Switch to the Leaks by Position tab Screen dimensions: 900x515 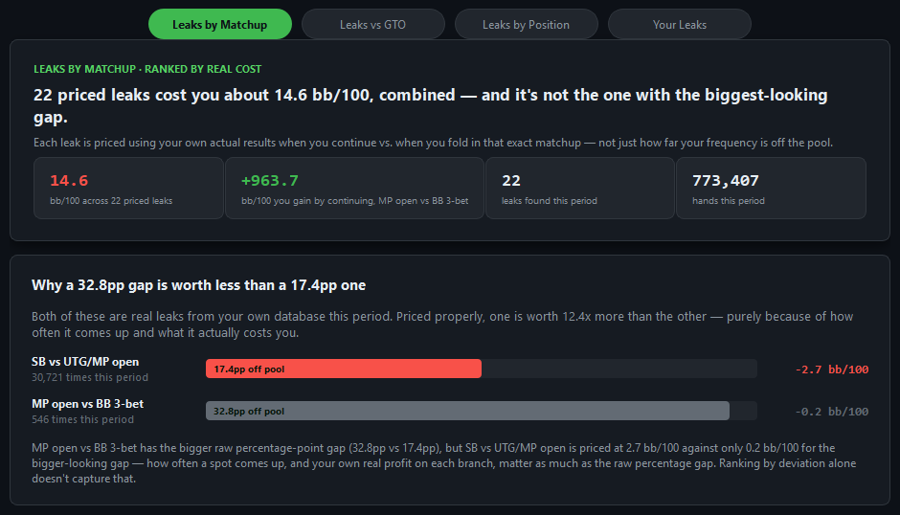click(x=527, y=24)
